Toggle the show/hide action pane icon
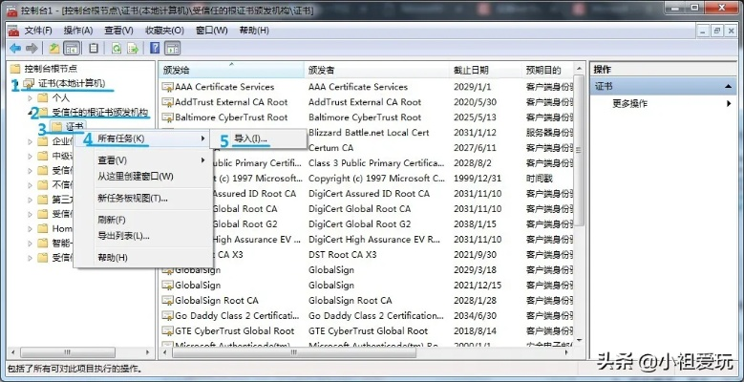The image size is (744, 382). point(172,48)
